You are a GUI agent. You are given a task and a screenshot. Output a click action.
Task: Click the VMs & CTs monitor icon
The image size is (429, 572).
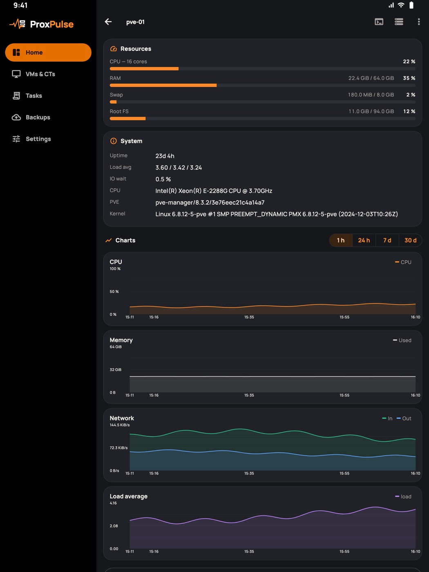[x=16, y=74]
